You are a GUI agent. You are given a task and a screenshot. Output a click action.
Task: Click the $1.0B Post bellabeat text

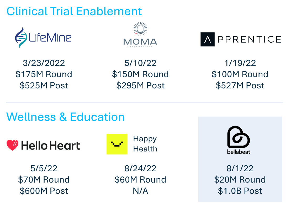click(240, 191)
